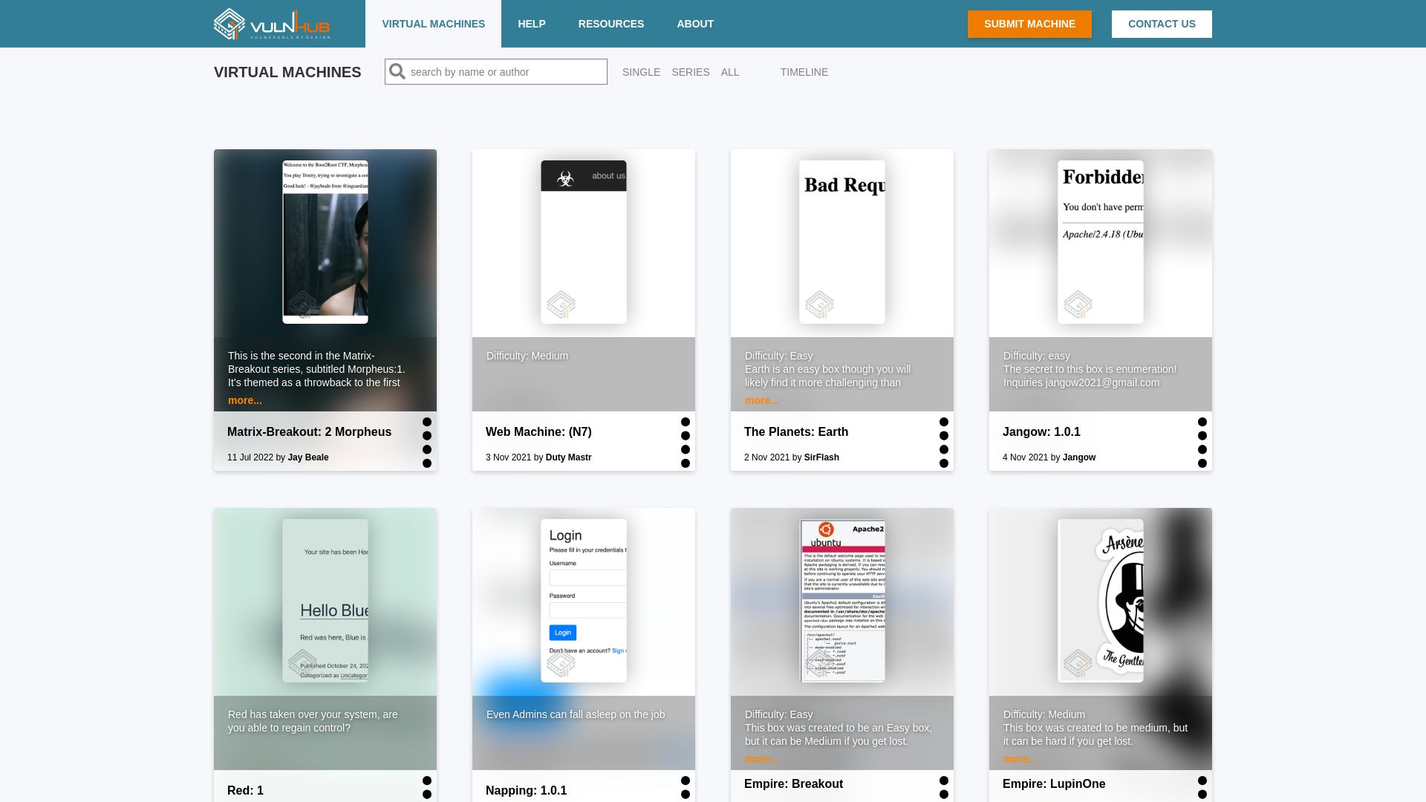Viewport: 1426px width, 802px height.
Task: Open the dots menu on Empire: LupinOne card
Action: tap(1202, 788)
